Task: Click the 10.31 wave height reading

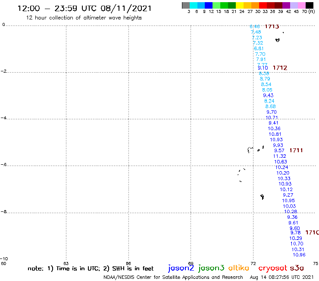Action: click(x=298, y=249)
